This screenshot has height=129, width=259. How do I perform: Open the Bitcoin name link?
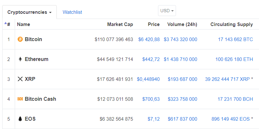[x=33, y=39]
